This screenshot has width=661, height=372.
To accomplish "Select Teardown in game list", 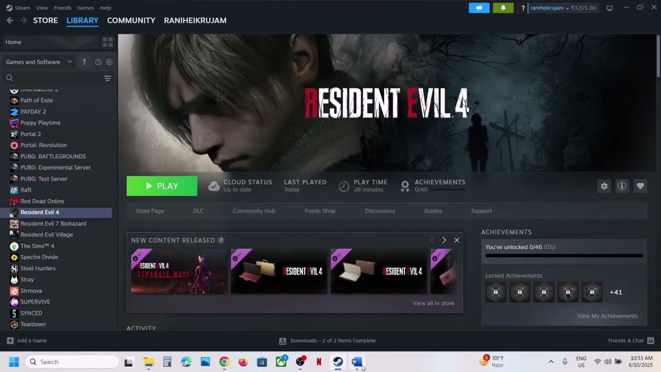I will point(33,324).
